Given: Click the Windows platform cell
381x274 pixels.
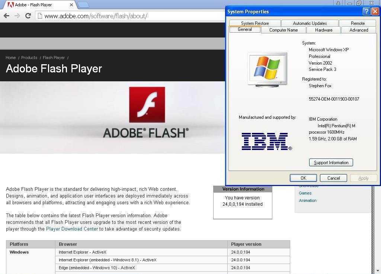Looking at the screenshot, I should click(x=19, y=252).
